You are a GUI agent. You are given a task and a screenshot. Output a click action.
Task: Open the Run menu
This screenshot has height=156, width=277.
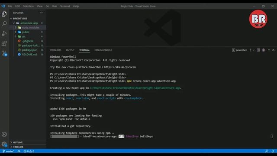(x=55, y=6)
